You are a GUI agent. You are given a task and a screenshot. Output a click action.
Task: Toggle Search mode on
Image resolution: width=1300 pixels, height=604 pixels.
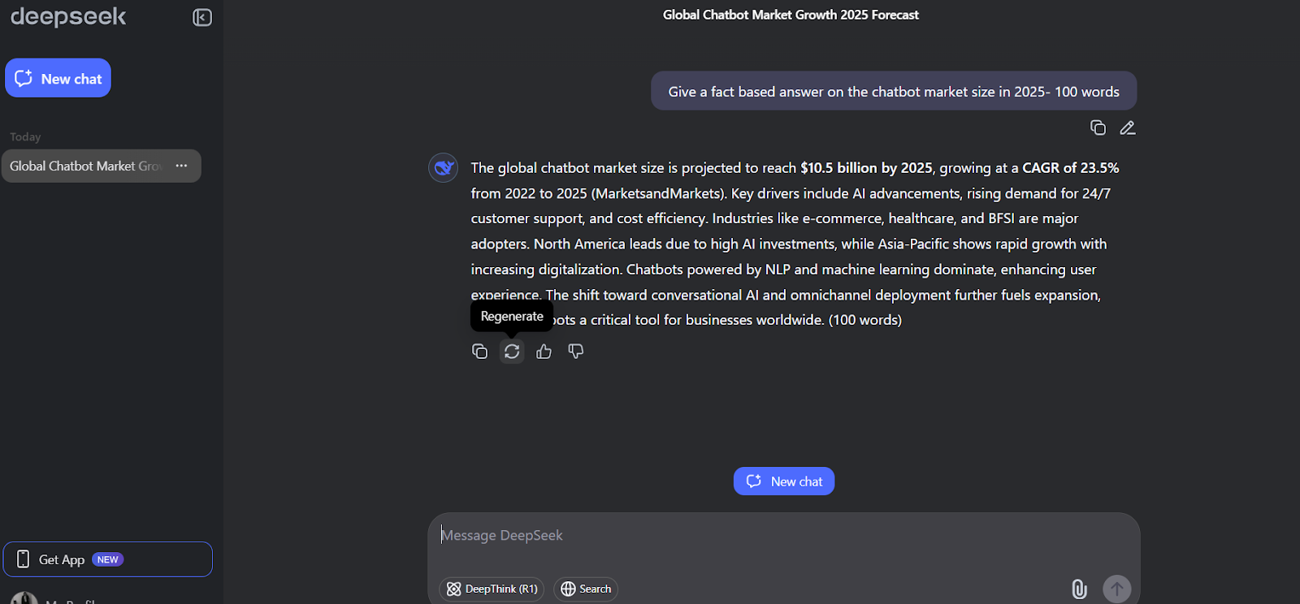(585, 589)
